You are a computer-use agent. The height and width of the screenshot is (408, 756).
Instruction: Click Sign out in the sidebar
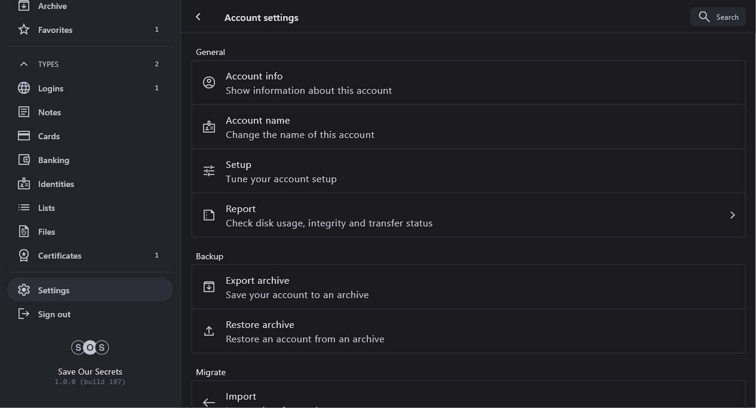pyautogui.click(x=54, y=314)
